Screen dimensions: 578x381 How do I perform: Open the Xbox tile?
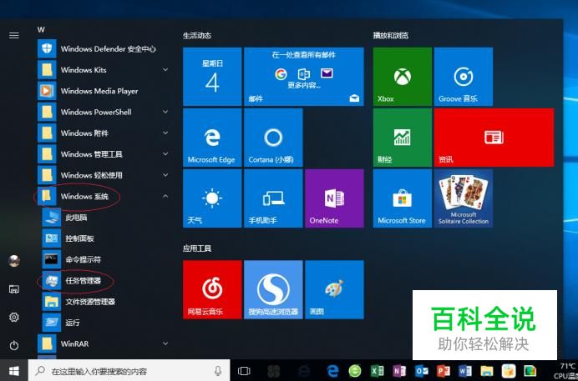[402, 77]
